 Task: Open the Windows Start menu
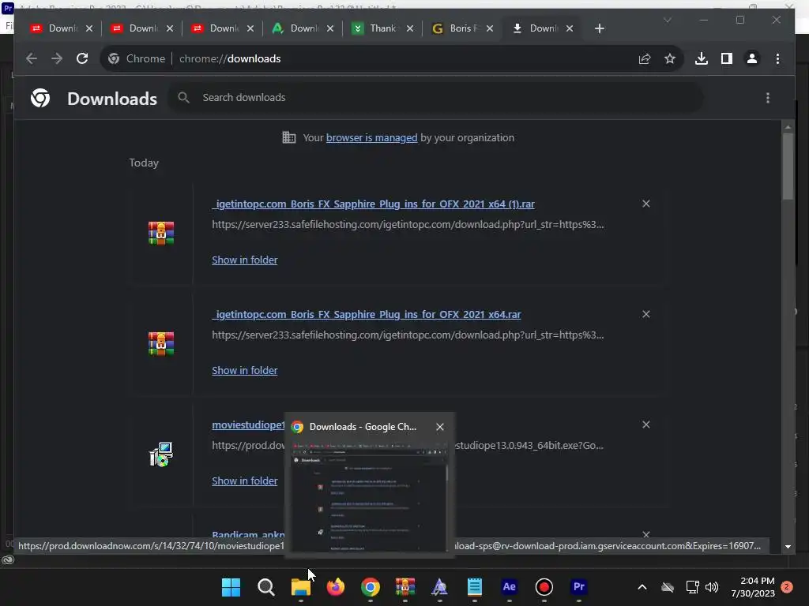tap(231, 587)
